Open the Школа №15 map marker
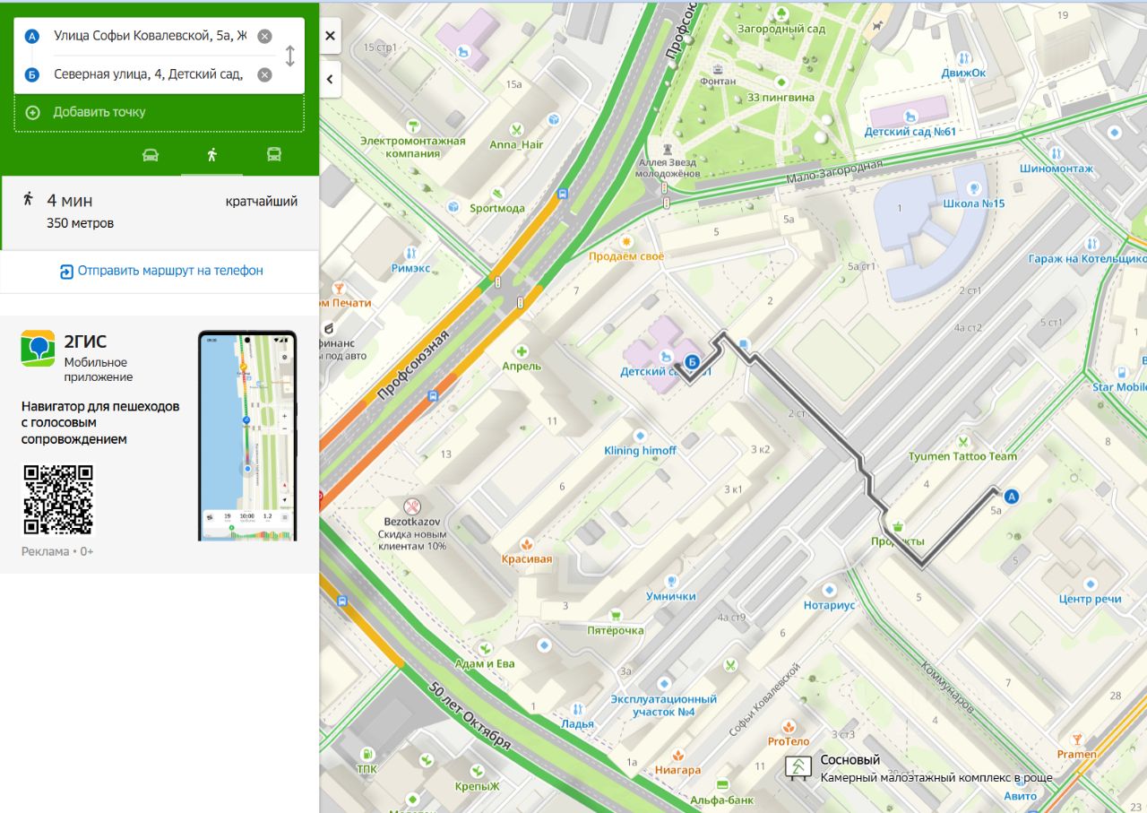The height and width of the screenshot is (813, 1147). click(974, 189)
